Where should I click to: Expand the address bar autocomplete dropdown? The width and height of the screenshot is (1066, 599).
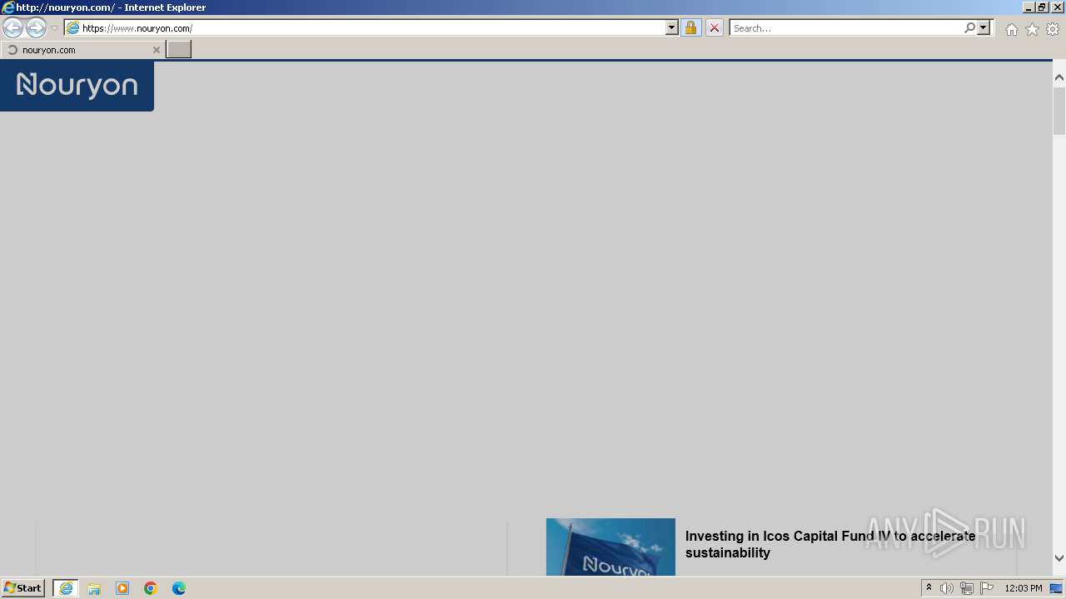pos(672,28)
